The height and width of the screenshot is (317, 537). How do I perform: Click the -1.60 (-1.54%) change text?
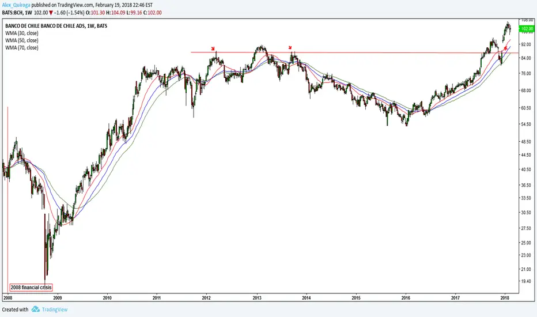(x=69, y=13)
